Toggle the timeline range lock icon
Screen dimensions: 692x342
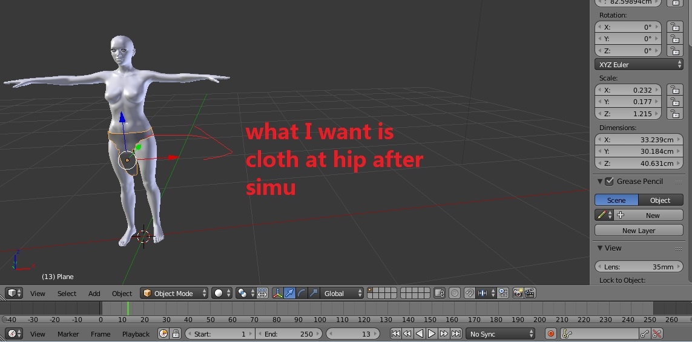click(176, 334)
